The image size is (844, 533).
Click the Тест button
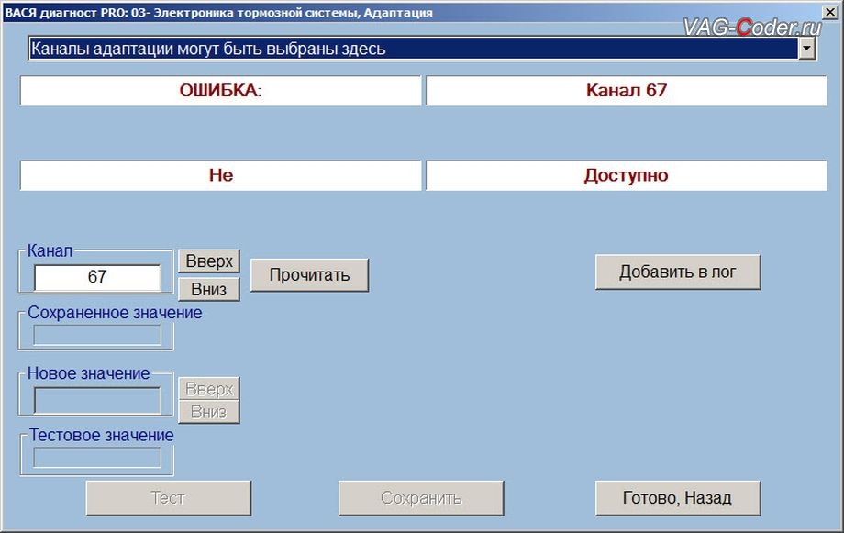pyautogui.click(x=169, y=498)
